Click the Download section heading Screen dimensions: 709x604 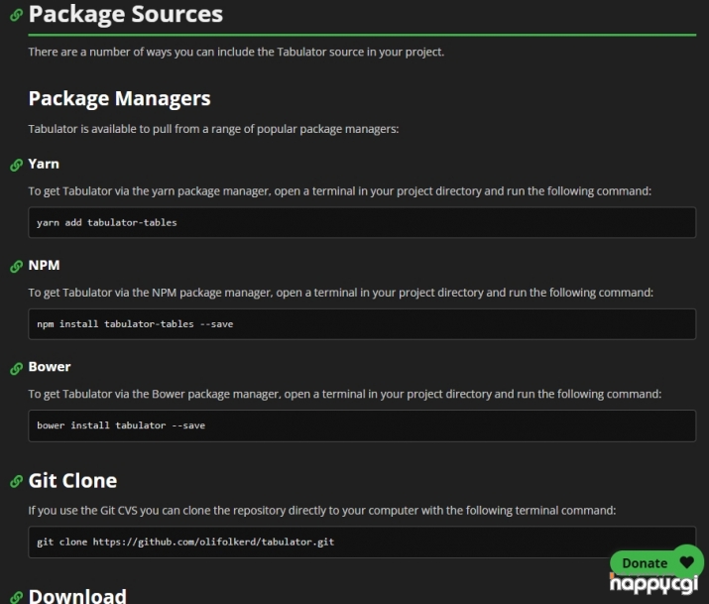[x=77, y=595]
